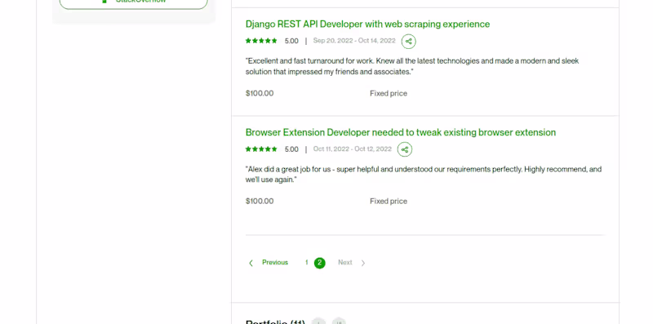Click the left chevron before Previous
The height and width of the screenshot is (324, 653).
point(251,263)
